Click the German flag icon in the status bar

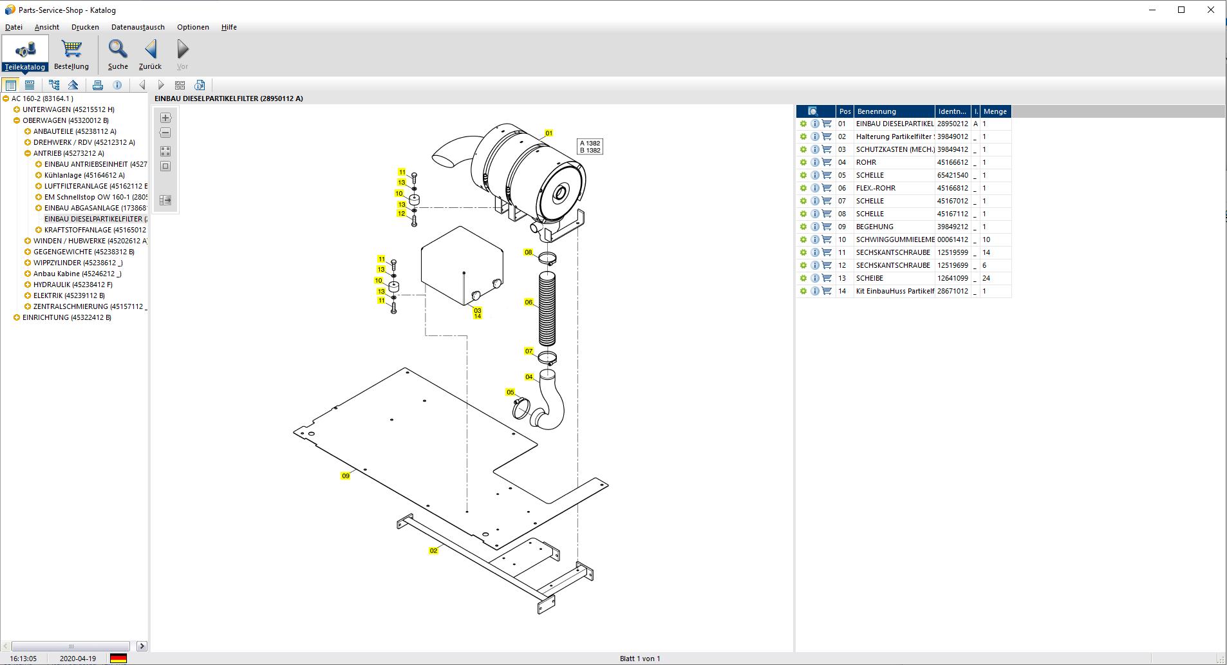[x=117, y=658]
